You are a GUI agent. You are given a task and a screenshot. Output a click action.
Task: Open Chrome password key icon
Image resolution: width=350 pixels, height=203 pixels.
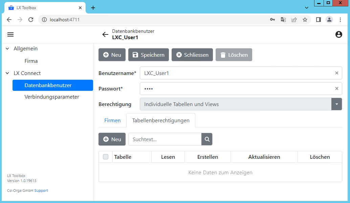coord(272,20)
